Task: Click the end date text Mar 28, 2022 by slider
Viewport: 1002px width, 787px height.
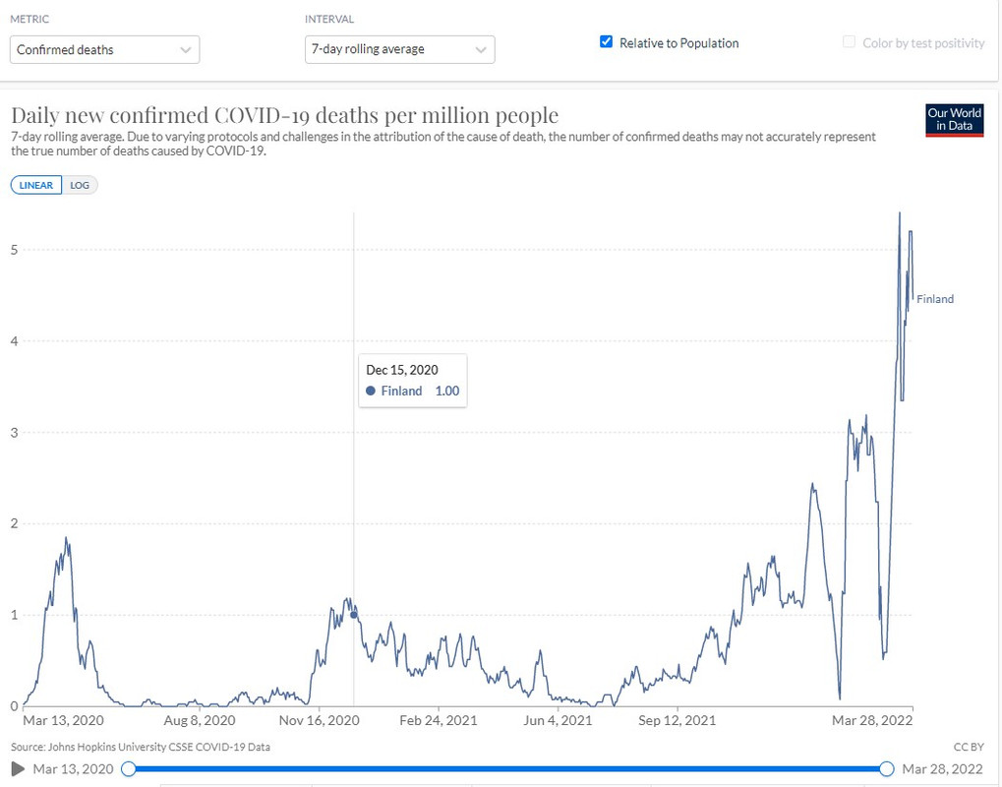Action: pyautogui.click(x=943, y=768)
